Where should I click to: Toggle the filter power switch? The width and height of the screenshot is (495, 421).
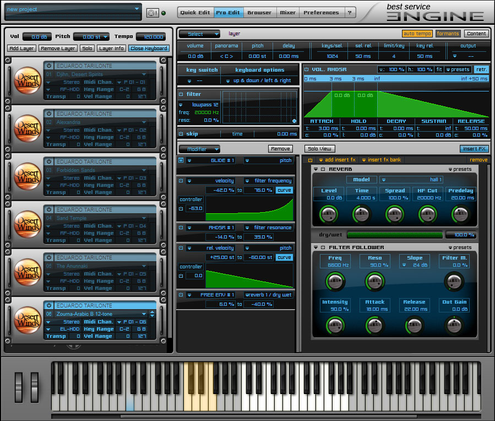(x=181, y=94)
